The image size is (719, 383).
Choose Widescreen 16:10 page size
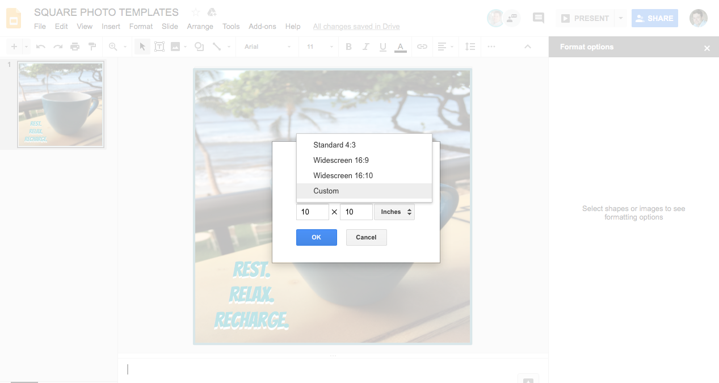point(364,176)
